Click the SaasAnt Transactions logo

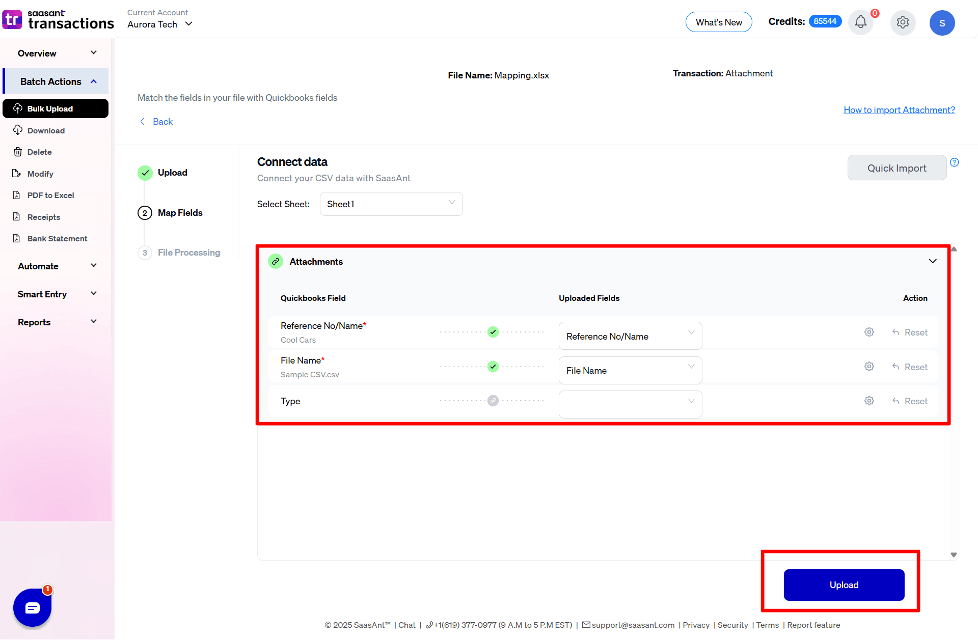point(58,20)
